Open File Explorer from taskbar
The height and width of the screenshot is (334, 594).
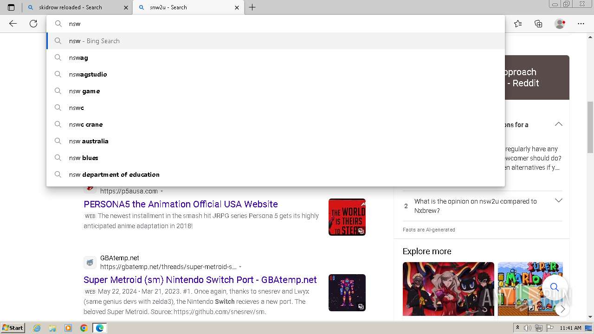52,328
